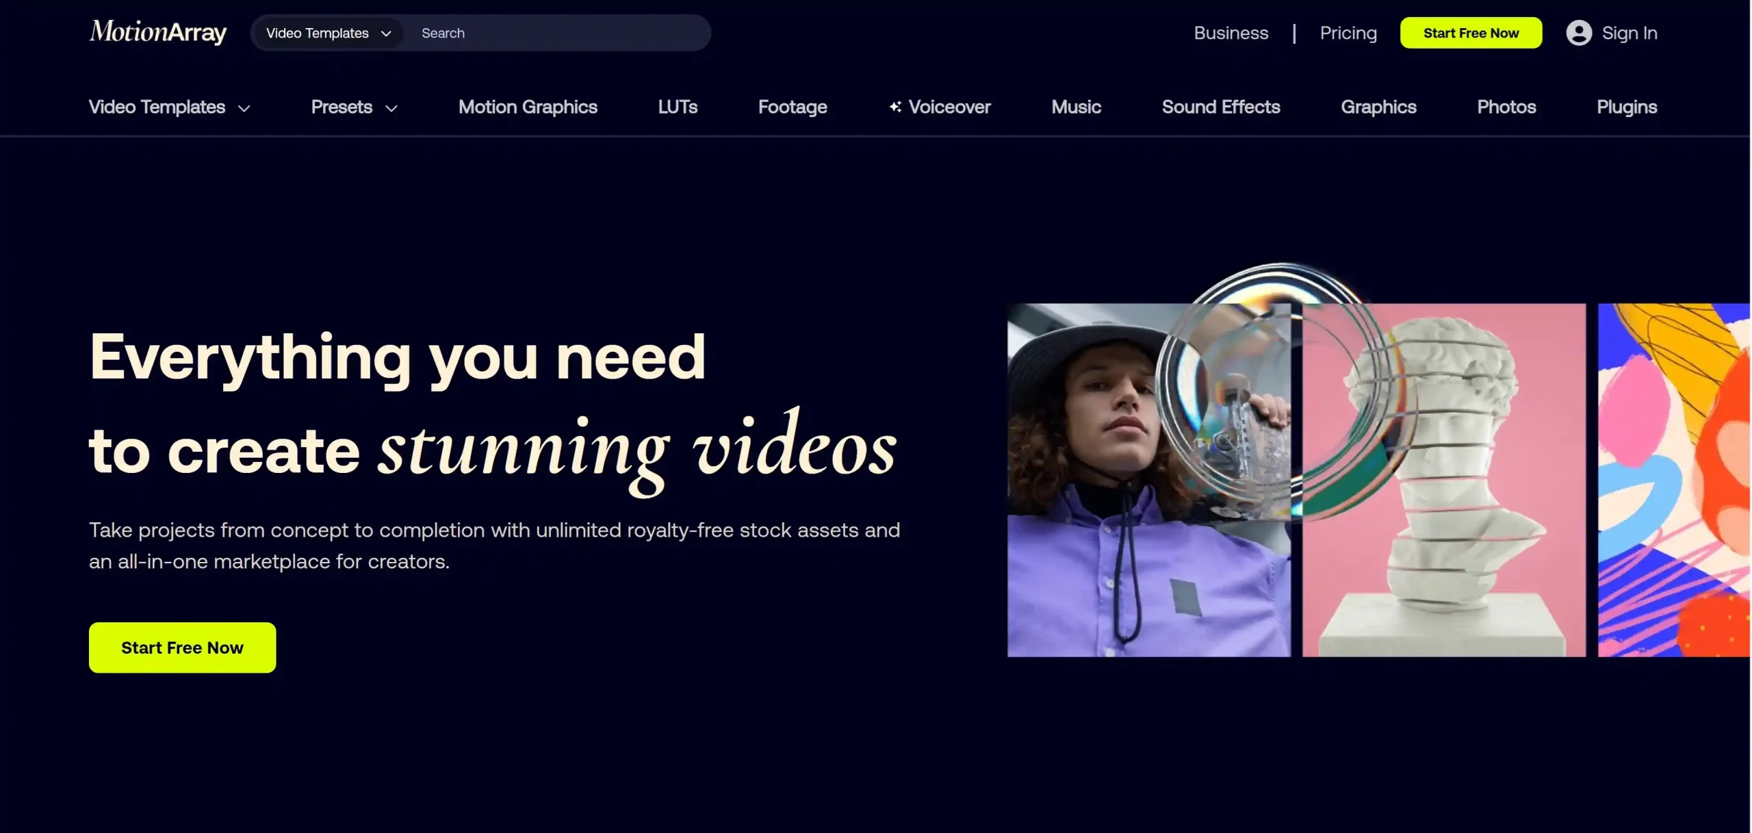Open the Footage category
The height and width of the screenshot is (833, 1752).
click(x=792, y=107)
